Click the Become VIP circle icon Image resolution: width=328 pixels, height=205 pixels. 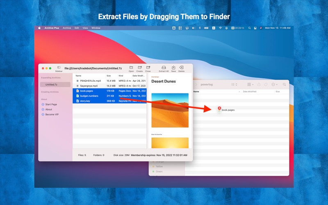tap(43, 114)
